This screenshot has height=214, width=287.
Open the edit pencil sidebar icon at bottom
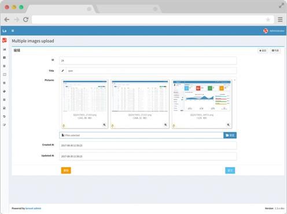pos(5,125)
